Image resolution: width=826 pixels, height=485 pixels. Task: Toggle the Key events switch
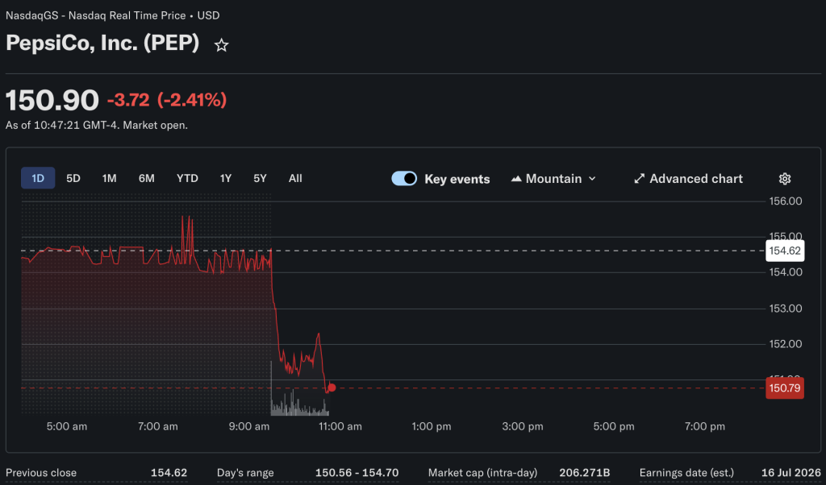point(404,179)
